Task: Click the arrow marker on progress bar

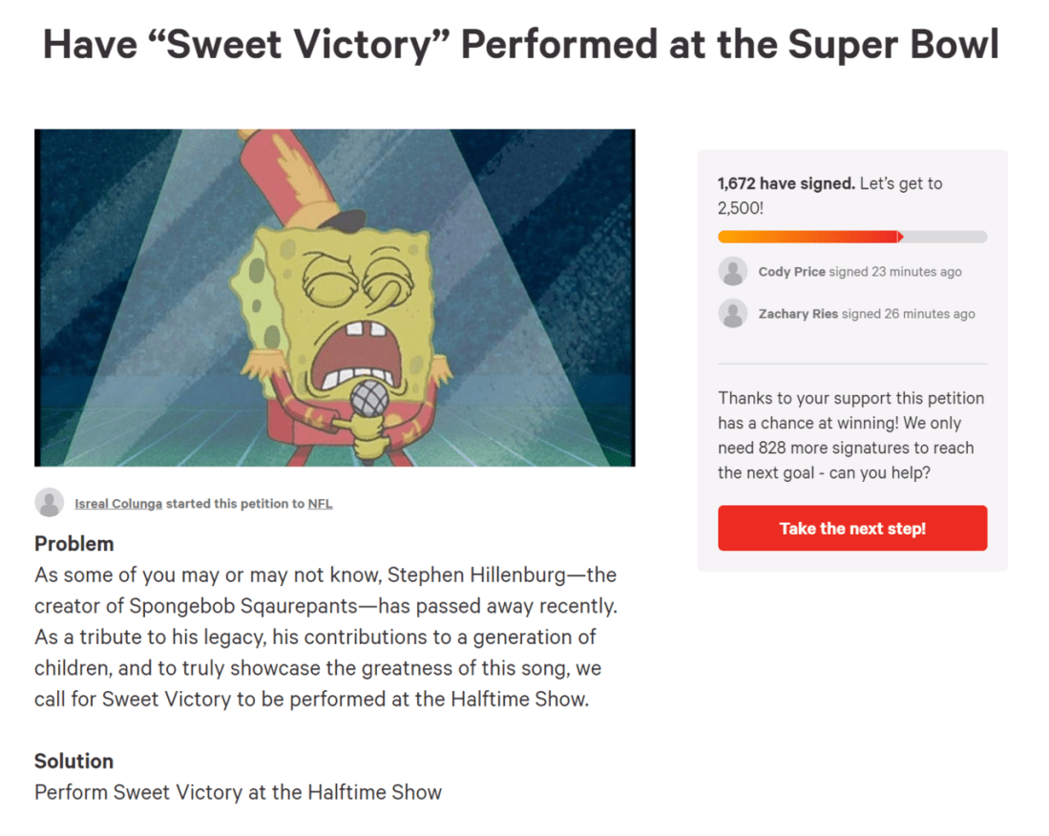Action: (x=900, y=237)
